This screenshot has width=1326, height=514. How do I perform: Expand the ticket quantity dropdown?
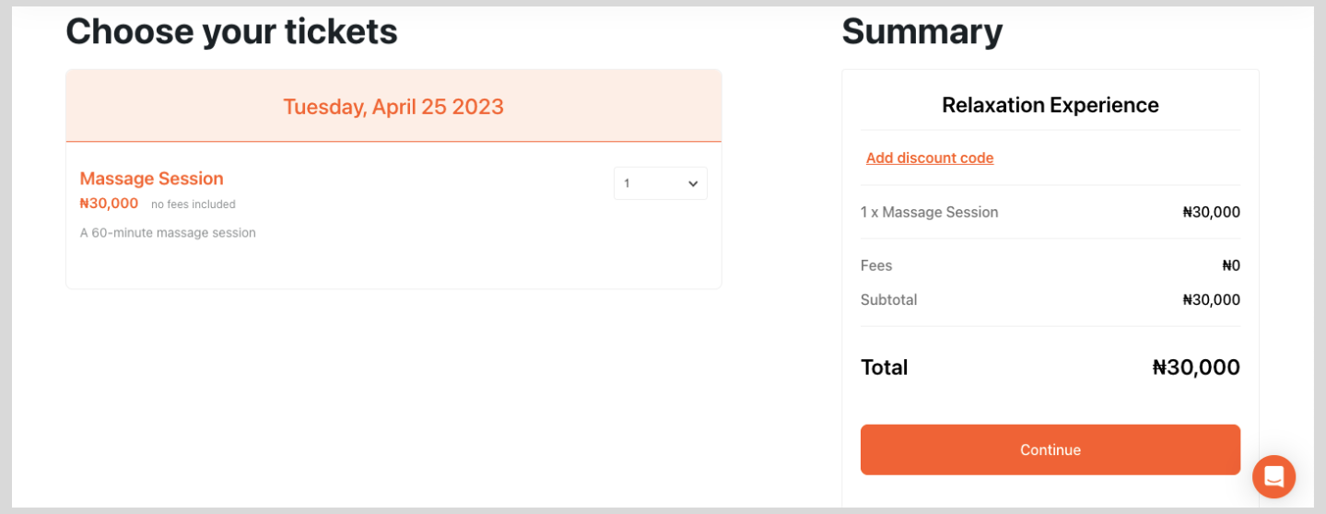661,183
